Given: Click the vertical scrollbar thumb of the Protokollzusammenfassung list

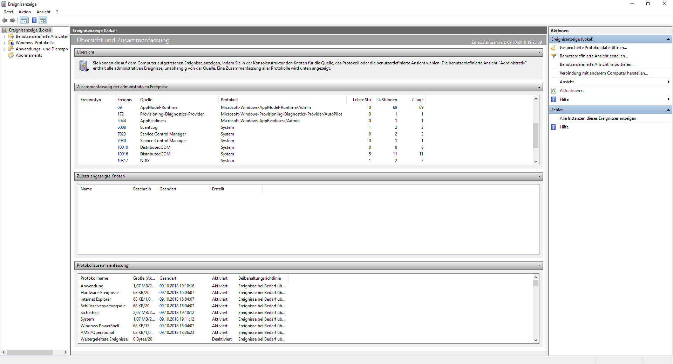Looking at the screenshot, I should pos(536,283).
